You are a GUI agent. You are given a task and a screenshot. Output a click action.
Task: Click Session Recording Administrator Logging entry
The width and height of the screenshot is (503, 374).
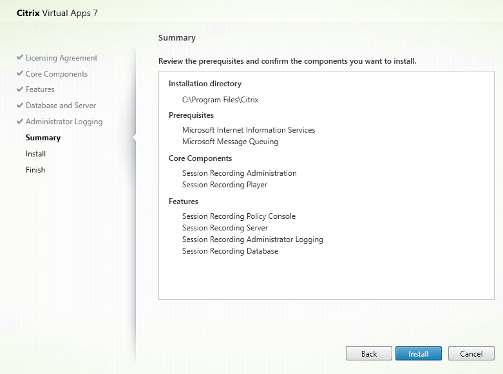click(x=252, y=239)
